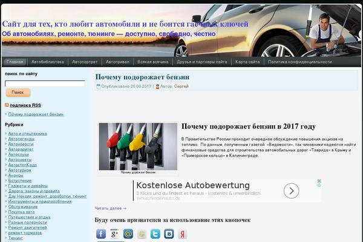Open category Разные полезности
The image size is (363, 242).
click(28, 222)
